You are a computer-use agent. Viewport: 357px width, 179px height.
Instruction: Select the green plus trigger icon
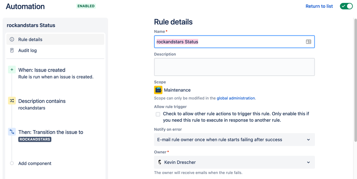(12, 70)
